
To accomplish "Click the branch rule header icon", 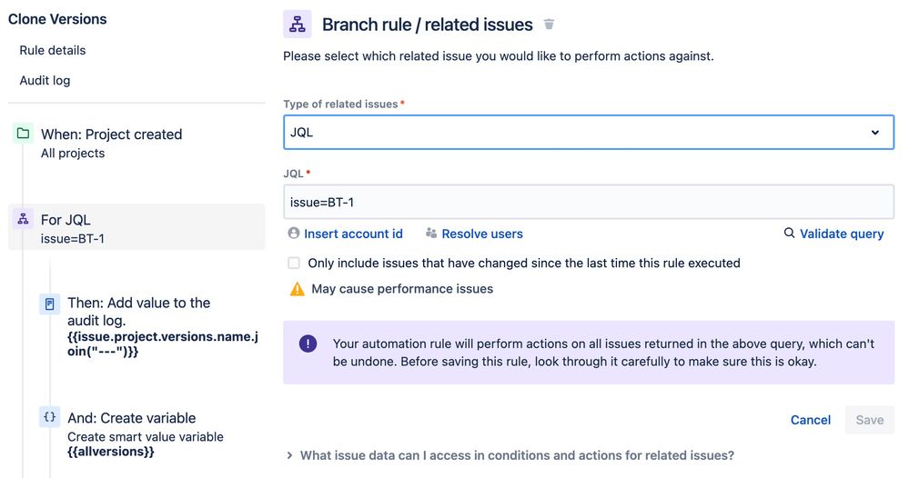I will point(298,25).
